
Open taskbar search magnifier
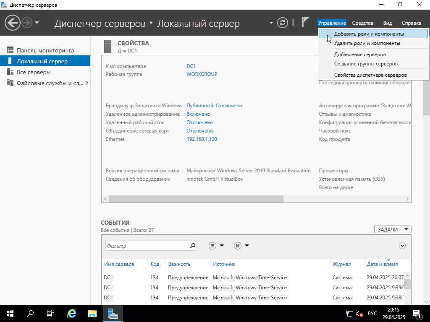click(x=30, y=314)
